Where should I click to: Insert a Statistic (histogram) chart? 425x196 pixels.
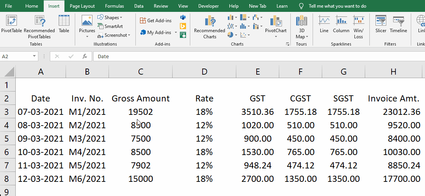click(245, 26)
